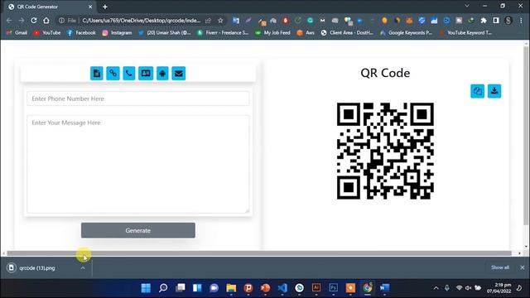Show hidden system tray icons

point(436,288)
